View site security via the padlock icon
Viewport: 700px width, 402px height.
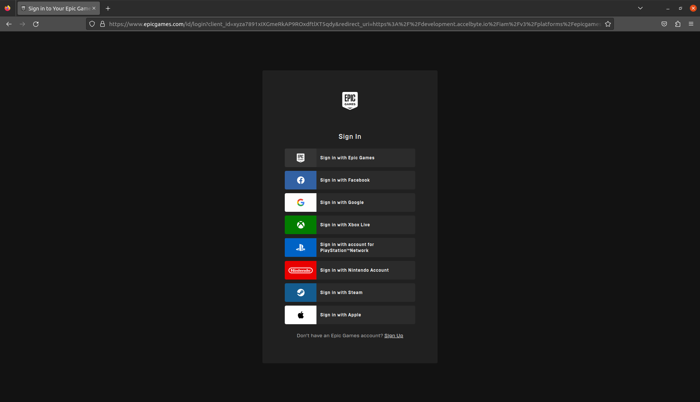[103, 24]
